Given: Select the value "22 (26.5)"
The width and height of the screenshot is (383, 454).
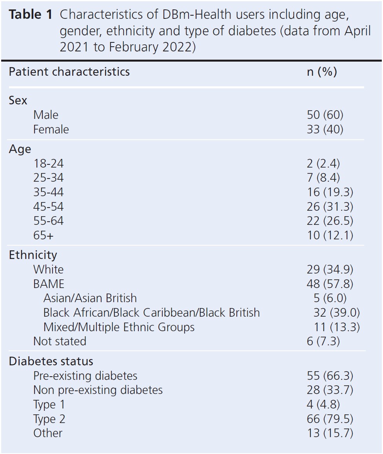Looking at the screenshot, I should point(330,221).
